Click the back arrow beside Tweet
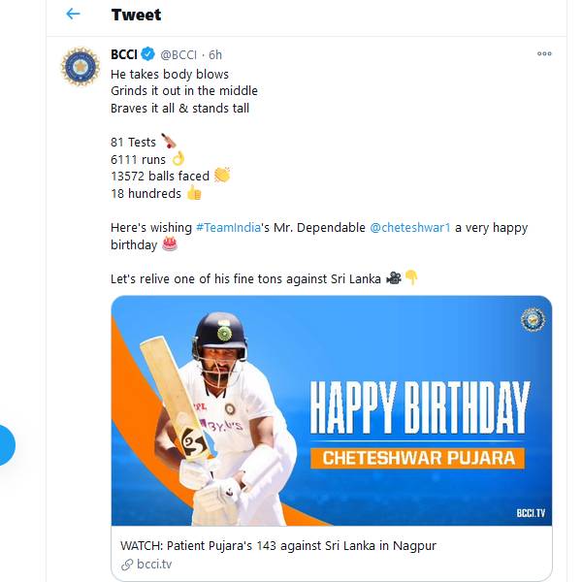The image size is (582, 582). coord(73,15)
